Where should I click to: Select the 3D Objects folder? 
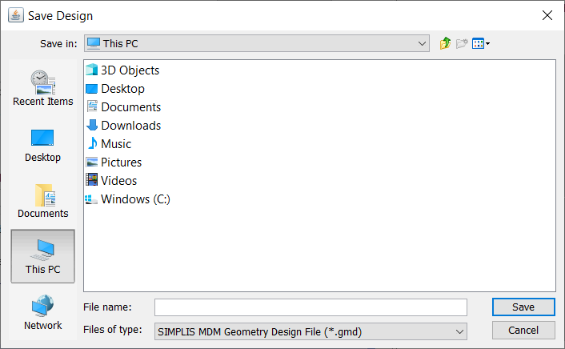(x=129, y=70)
